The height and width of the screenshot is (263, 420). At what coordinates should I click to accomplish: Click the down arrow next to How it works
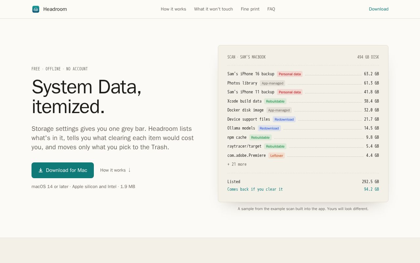click(129, 170)
